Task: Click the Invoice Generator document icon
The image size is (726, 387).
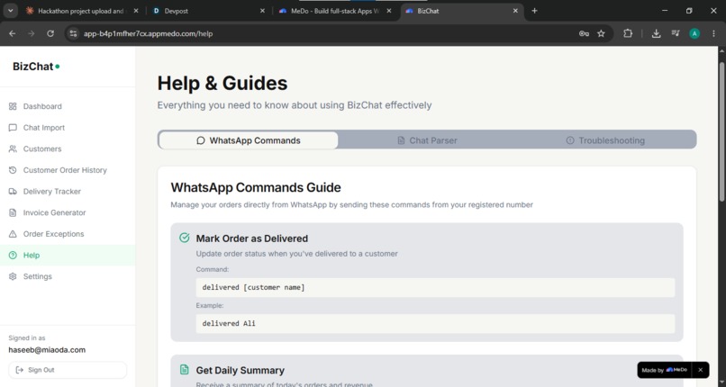Action: point(13,212)
